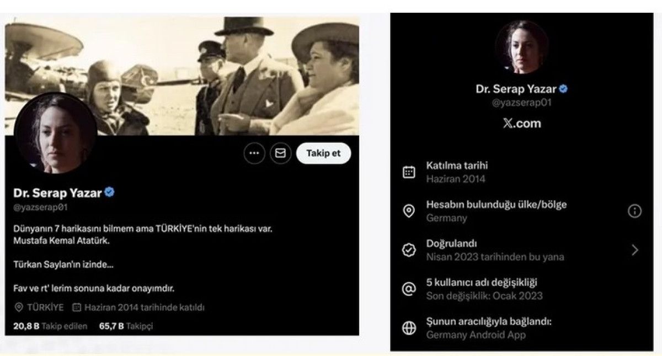The height and width of the screenshot is (356, 662).
Task: Click the checkmark seal icon beside Doğrulandı
Action: point(409,250)
